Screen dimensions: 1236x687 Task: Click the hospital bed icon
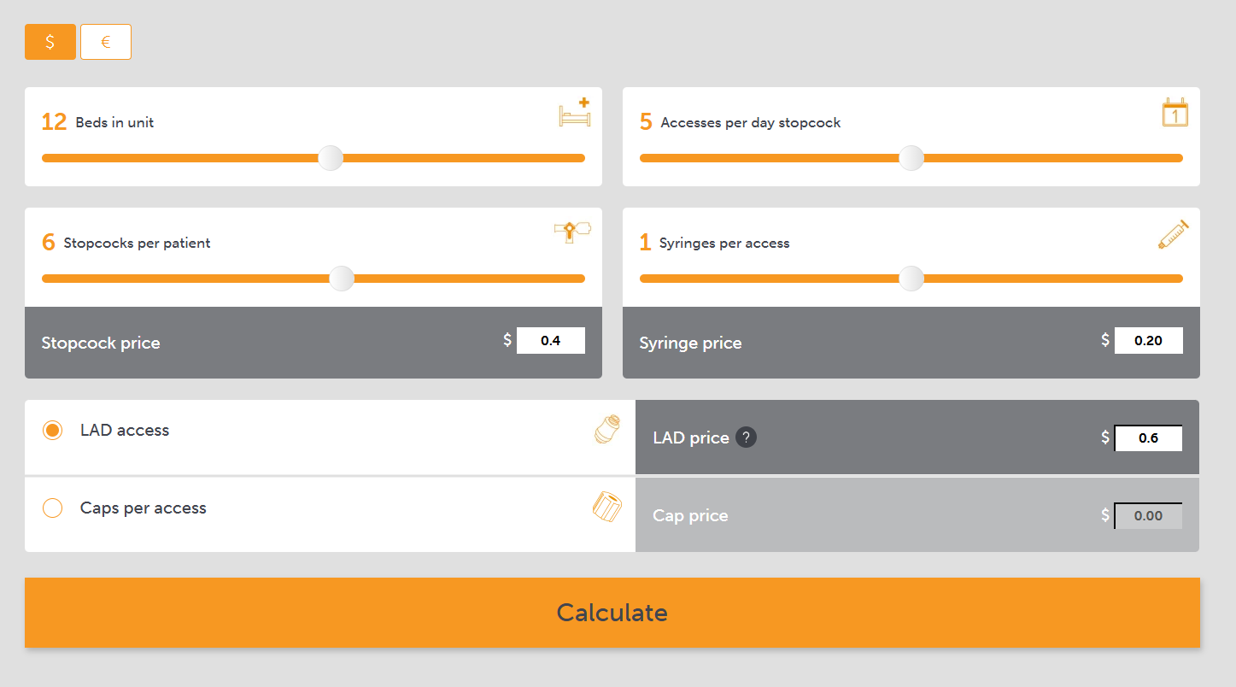(x=575, y=113)
